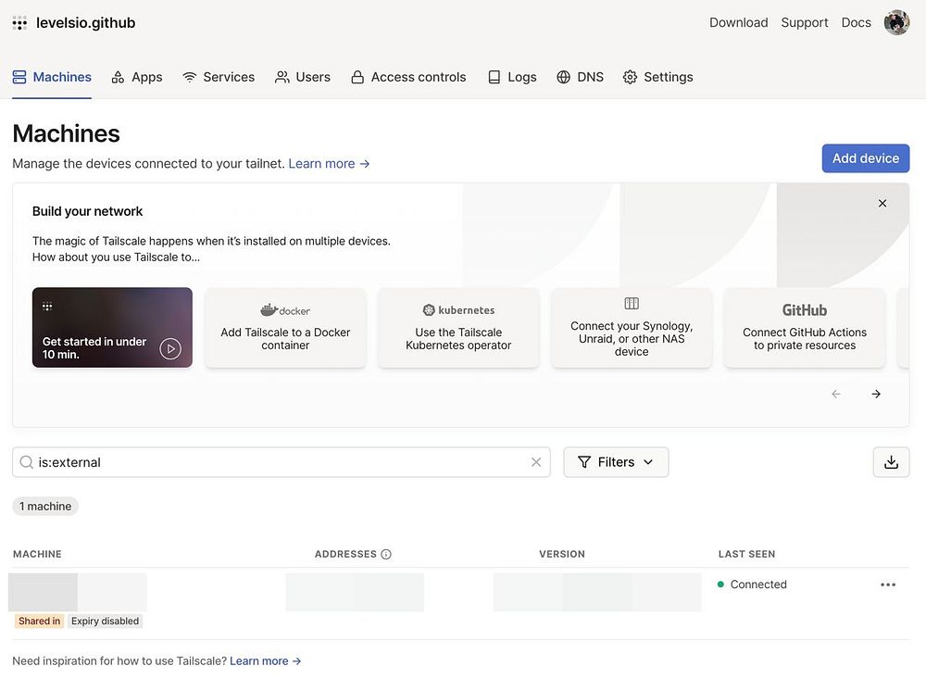The height and width of the screenshot is (691, 926).
Task: Clear the is:external search query
Action: coord(535,462)
